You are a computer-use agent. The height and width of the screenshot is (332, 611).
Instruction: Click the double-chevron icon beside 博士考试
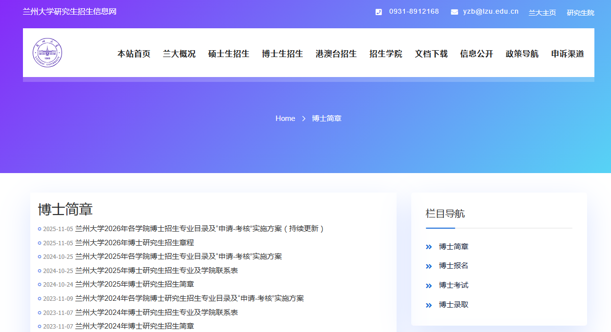429,286
